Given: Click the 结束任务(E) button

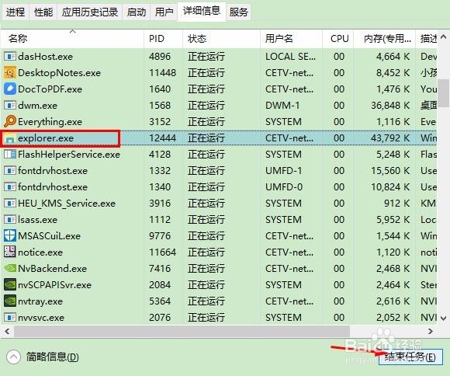Looking at the screenshot, I should coord(410,357).
